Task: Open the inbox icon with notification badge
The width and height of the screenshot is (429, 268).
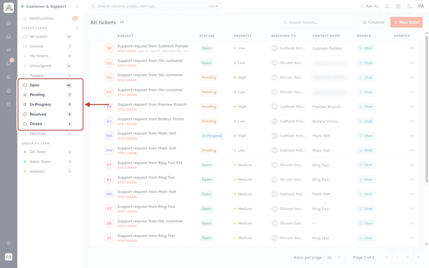Action: pos(9,63)
